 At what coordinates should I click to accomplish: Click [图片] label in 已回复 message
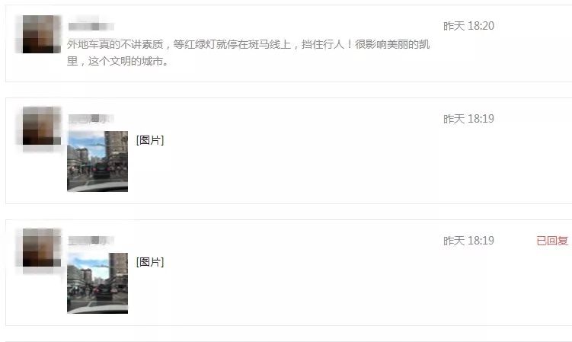[x=150, y=262]
